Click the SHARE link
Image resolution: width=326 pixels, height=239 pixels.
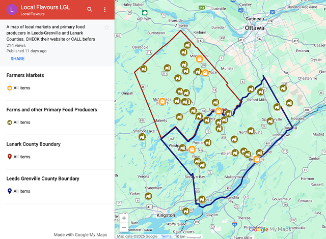(x=17, y=58)
